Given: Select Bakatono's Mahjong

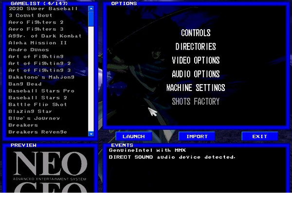Looking at the screenshot, I should 41,77.
